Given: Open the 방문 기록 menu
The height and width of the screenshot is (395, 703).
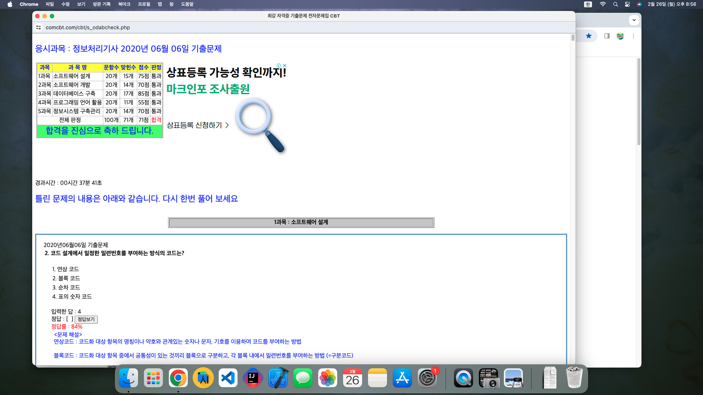Looking at the screenshot, I should pos(101,4).
